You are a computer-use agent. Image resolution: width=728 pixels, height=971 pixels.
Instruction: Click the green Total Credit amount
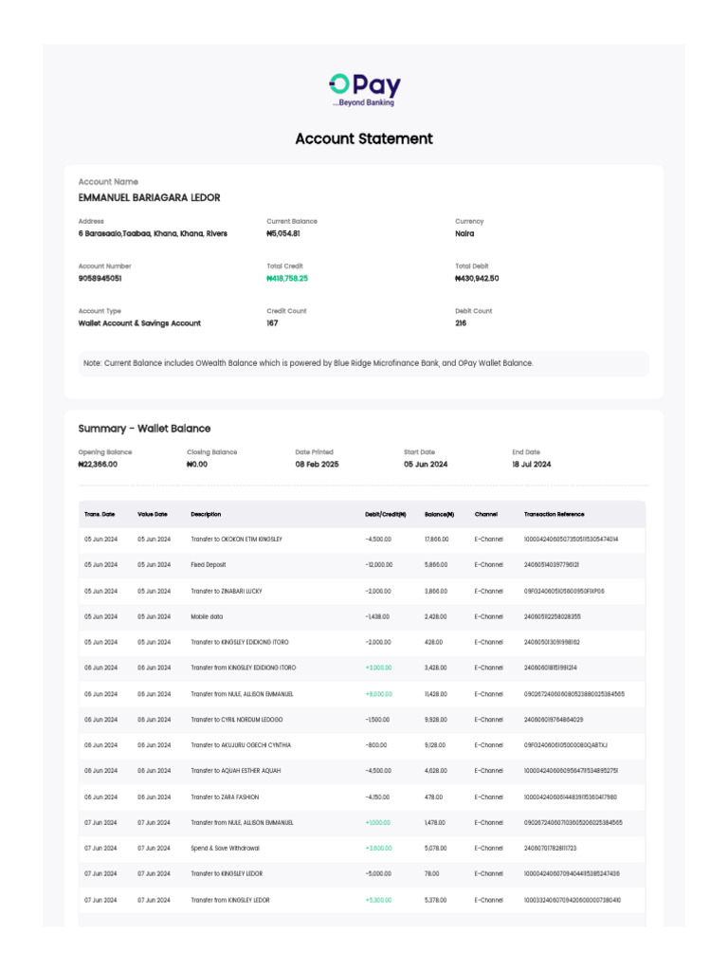[x=287, y=279]
